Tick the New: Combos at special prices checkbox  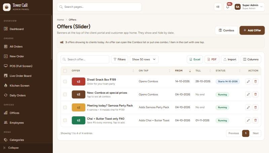pyautogui.click(x=65, y=94)
